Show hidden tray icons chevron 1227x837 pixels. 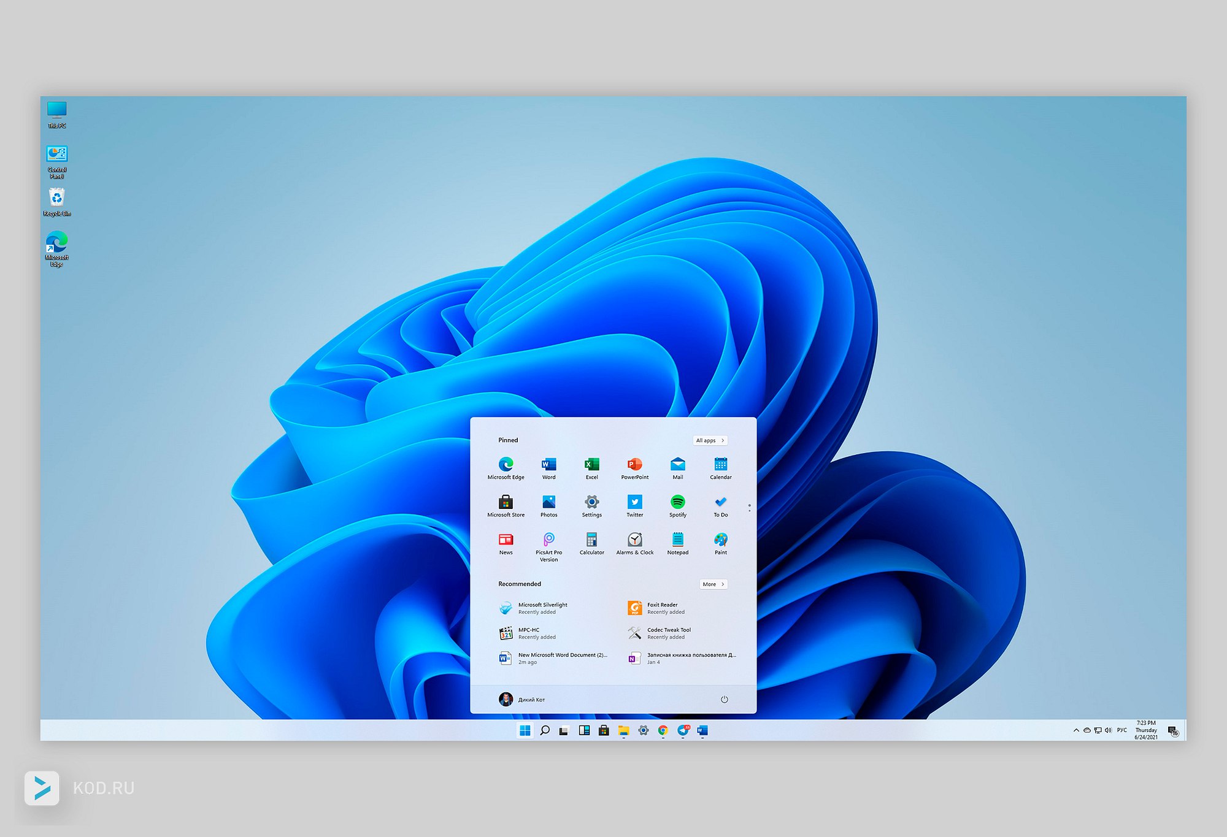[1076, 730]
